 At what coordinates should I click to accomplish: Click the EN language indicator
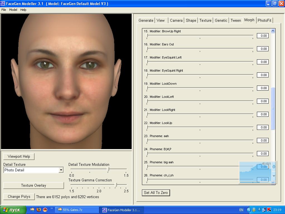(241, 210)
